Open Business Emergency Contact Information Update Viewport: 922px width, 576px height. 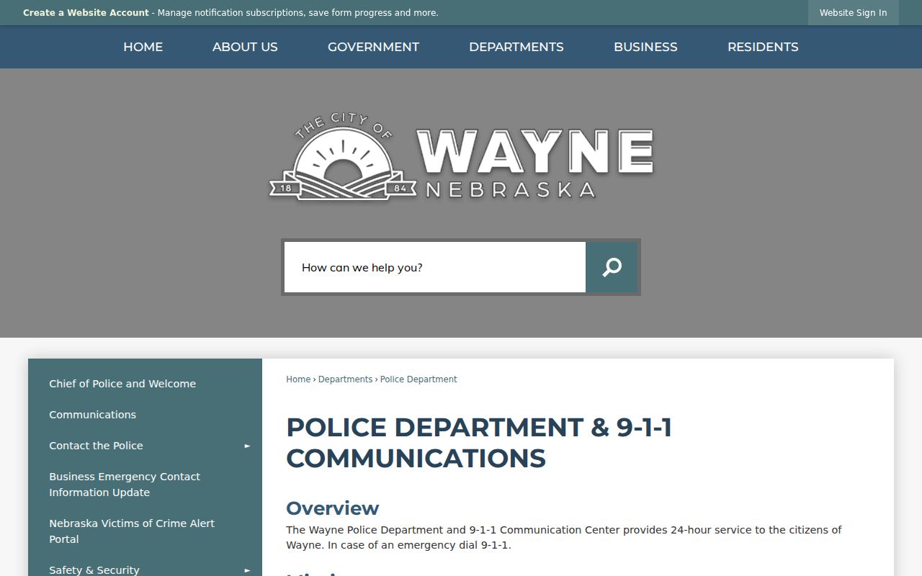coord(125,485)
